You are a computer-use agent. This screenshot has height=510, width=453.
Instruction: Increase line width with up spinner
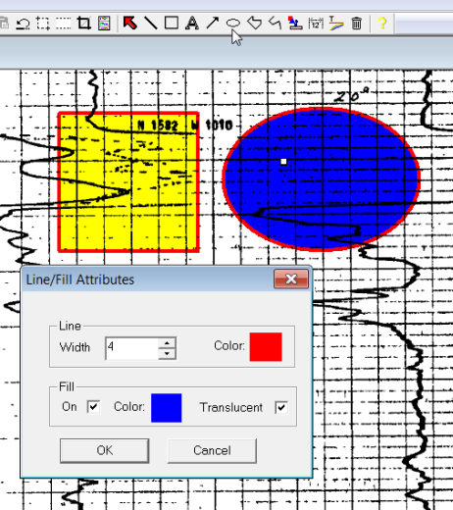point(167,343)
